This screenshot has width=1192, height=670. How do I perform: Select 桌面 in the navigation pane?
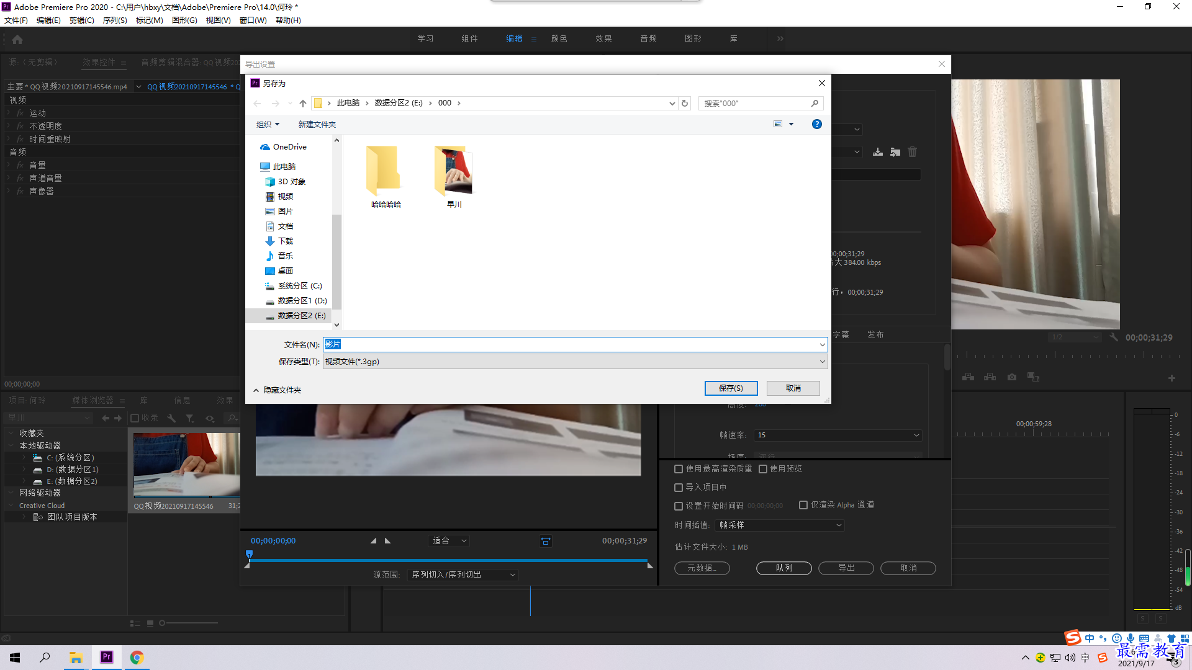click(279, 271)
